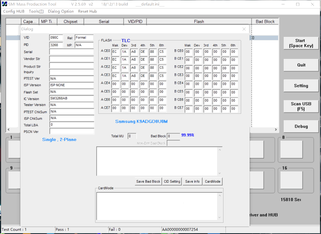Click the Scan USB (F5) button
This screenshot has height=234, width=321.
pos(301,106)
